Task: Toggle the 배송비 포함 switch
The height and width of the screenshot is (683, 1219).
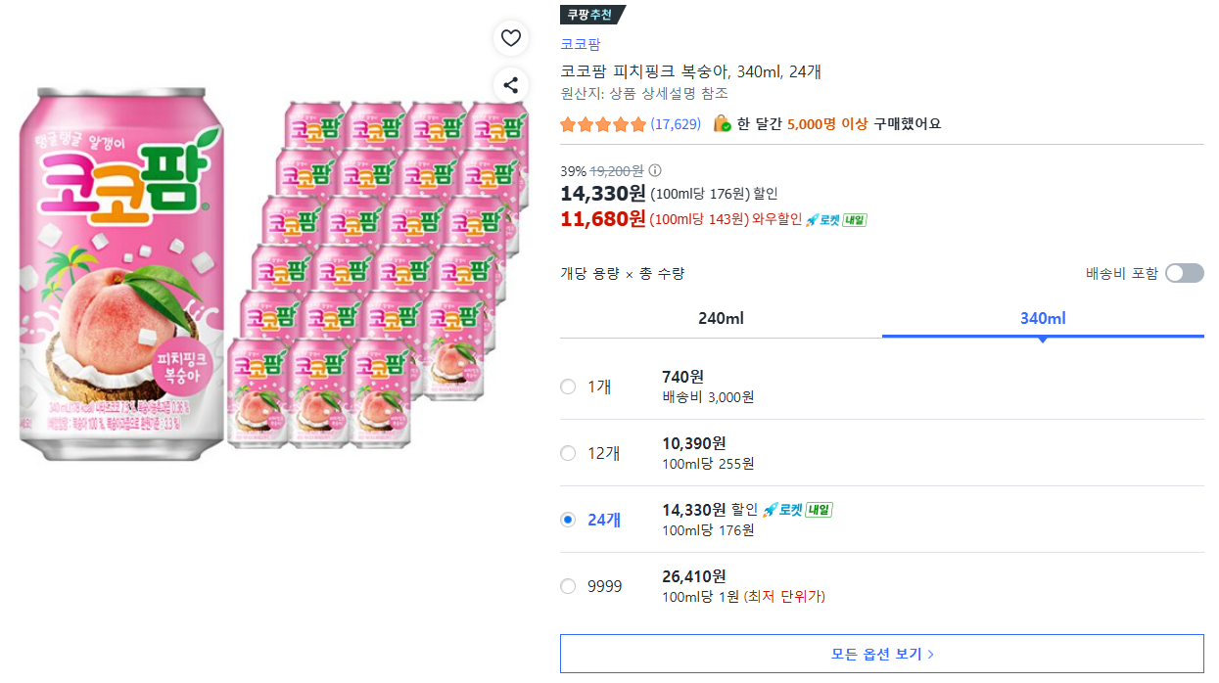Action: tap(1185, 273)
